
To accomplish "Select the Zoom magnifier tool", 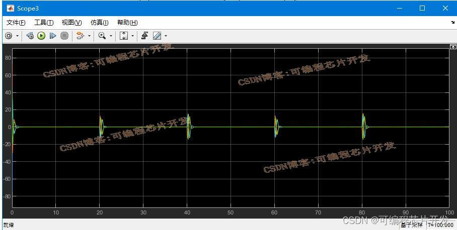I will point(102,36).
